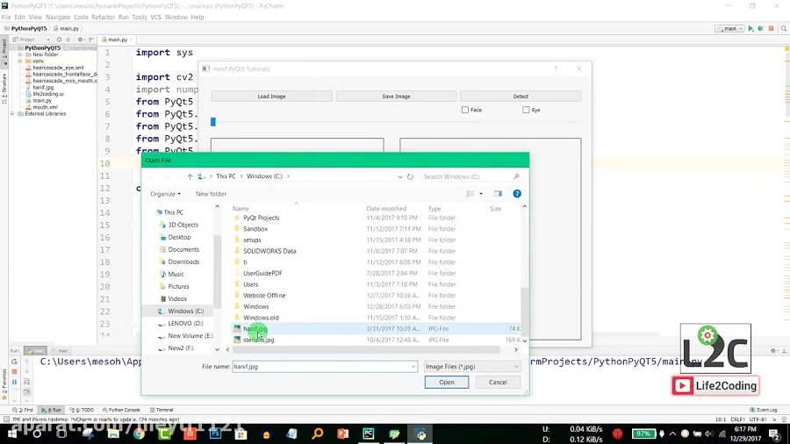Open the Image Files (*.jpg) filter dropdown
The height and width of the screenshot is (444, 790).
pyautogui.click(x=472, y=367)
